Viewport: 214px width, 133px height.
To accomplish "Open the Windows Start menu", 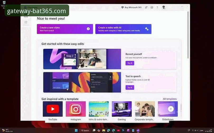I will point(76,130).
